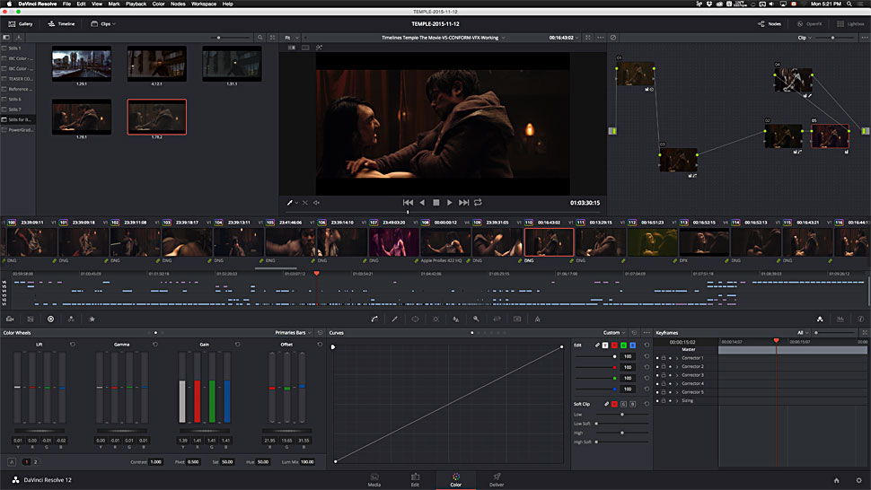Go to project manager home icon
Viewport: 871px width, 490px height.
[x=837, y=480]
